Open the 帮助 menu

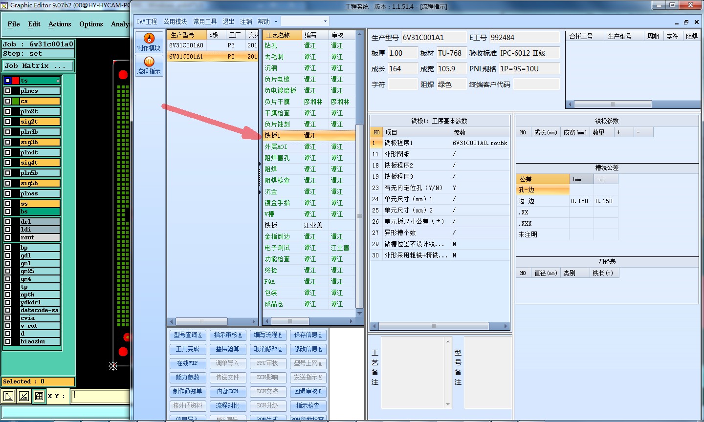(264, 21)
